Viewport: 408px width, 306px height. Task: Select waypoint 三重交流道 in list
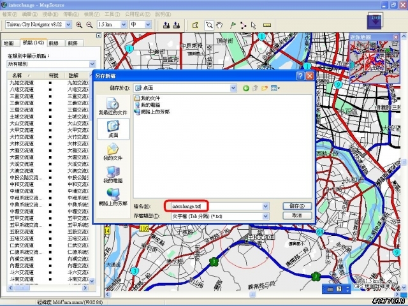pyautogui.click(x=22, y=96)
